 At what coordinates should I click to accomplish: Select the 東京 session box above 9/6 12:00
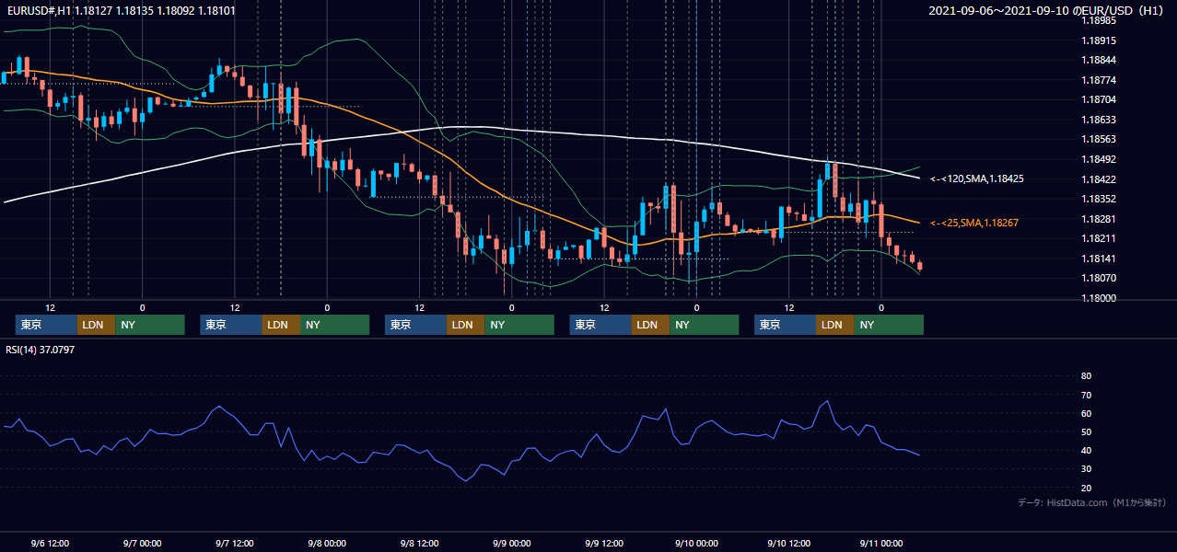[46, 325]
